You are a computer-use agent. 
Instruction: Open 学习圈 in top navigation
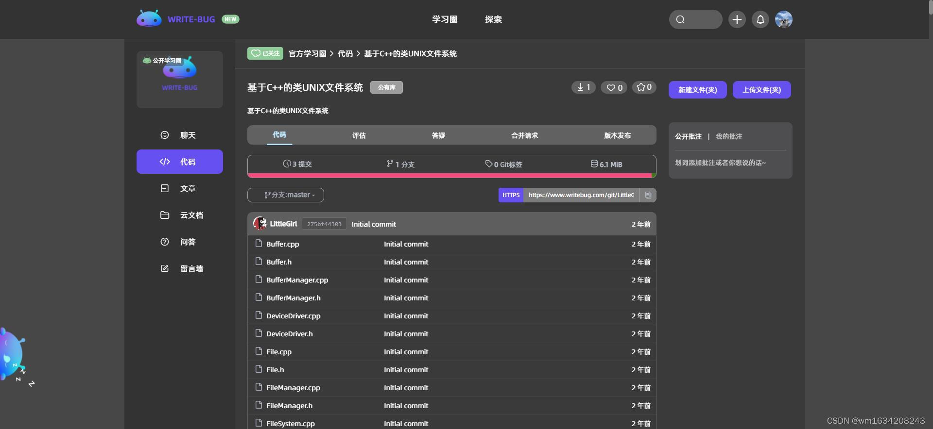(x=445, y=19)
